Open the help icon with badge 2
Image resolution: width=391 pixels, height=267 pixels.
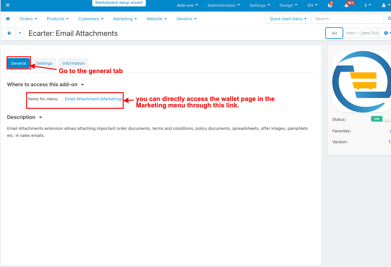[330, 5]
